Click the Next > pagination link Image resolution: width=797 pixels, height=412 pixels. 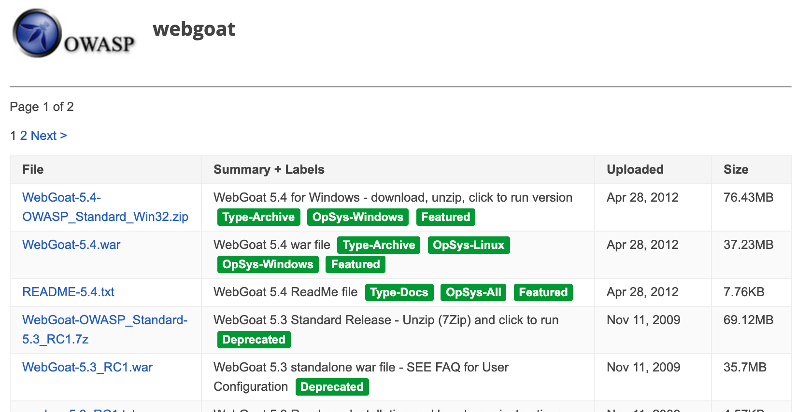tap(48, 136)
